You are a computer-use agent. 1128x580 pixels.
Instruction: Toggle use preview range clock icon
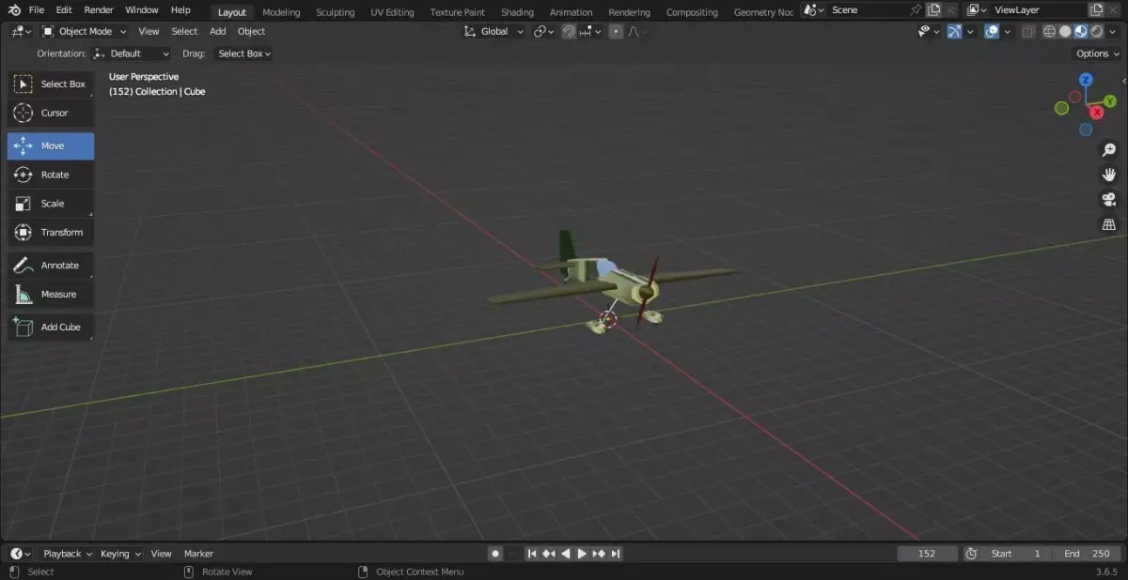[x=971, y=554]
